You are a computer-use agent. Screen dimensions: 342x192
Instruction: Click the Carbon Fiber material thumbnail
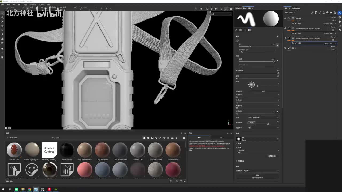[67, 150]
